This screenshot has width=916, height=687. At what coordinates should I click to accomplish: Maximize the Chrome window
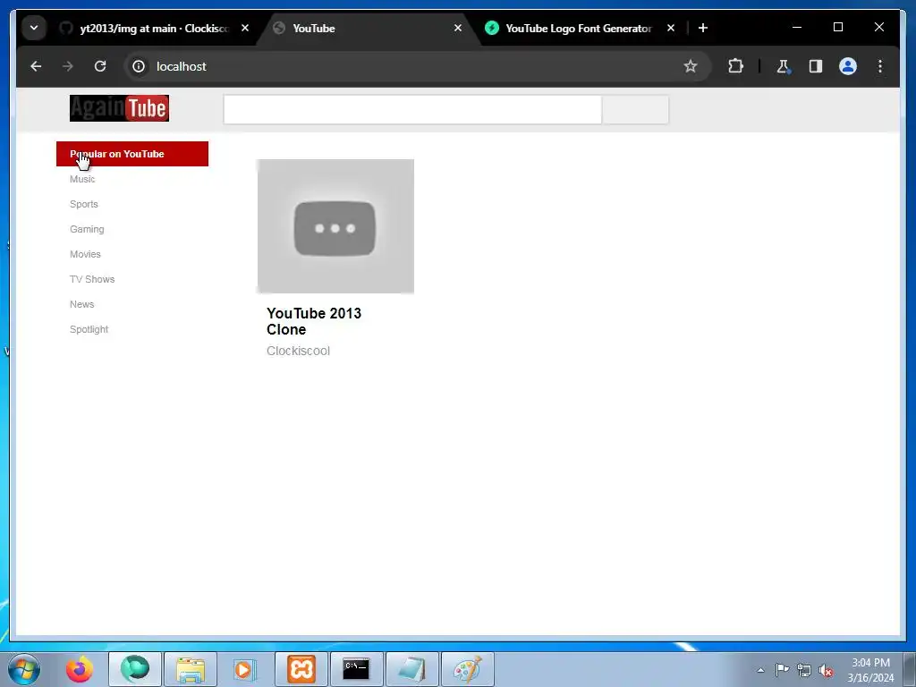point(837,28)
